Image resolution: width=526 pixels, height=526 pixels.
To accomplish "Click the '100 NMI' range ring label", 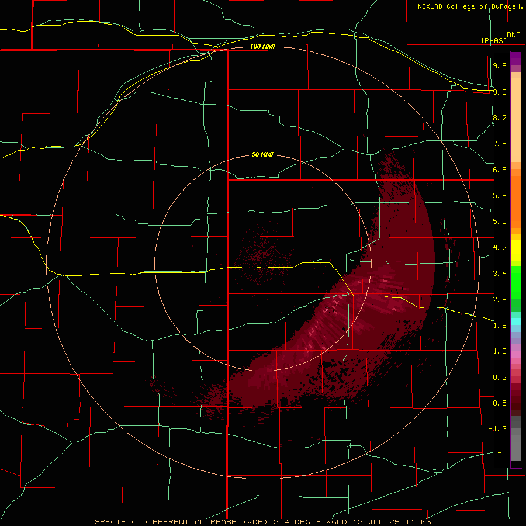I will click(x=262, y=46).
